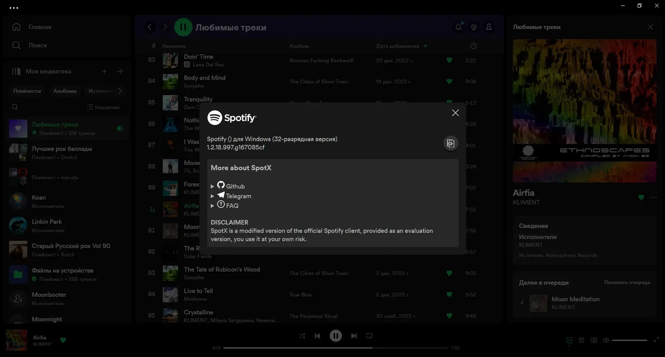Skip to the previous track
Image resolution: width=665 pixels, height=357 pixels.
(x=317, y=336)
